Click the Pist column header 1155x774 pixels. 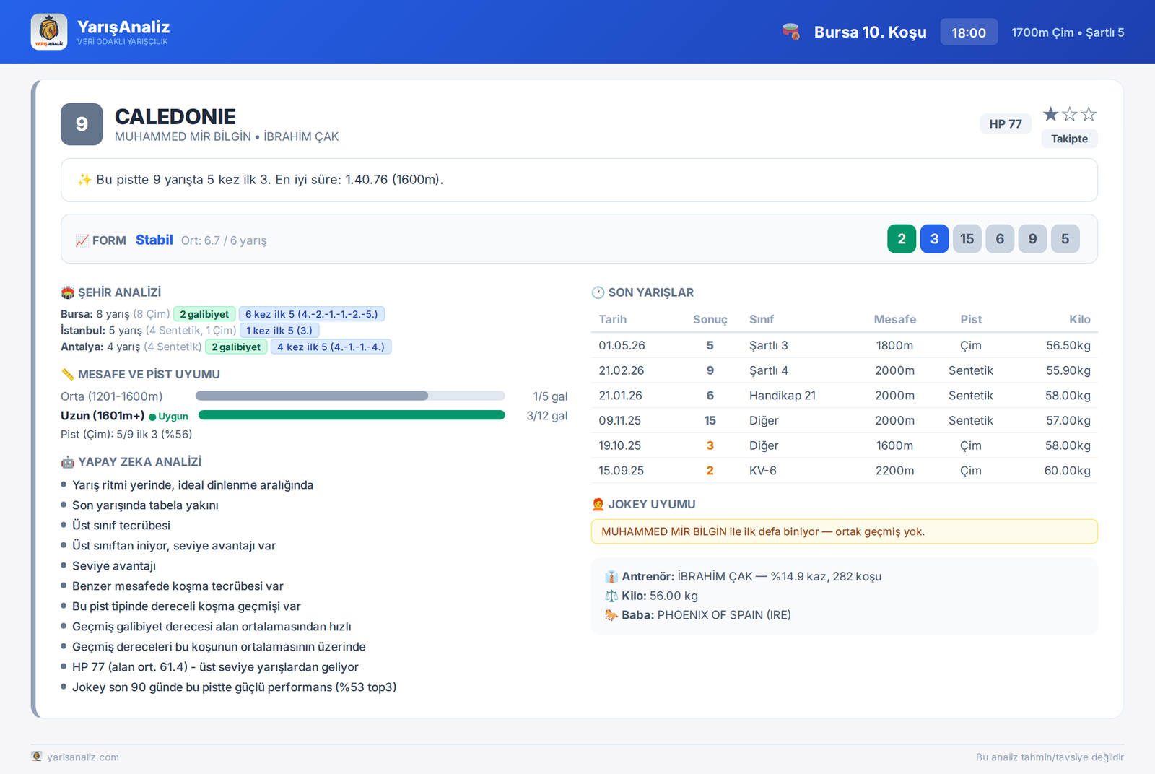(971, 319)
